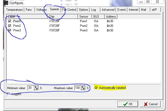Viewport: 167px width, 111px height.
Task: Click the Pwm3 sensor cell
Action: click(x=83, y=30)
